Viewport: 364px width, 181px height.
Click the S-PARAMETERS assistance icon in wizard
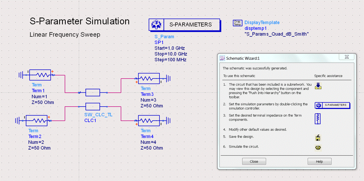tap(332, 105)
